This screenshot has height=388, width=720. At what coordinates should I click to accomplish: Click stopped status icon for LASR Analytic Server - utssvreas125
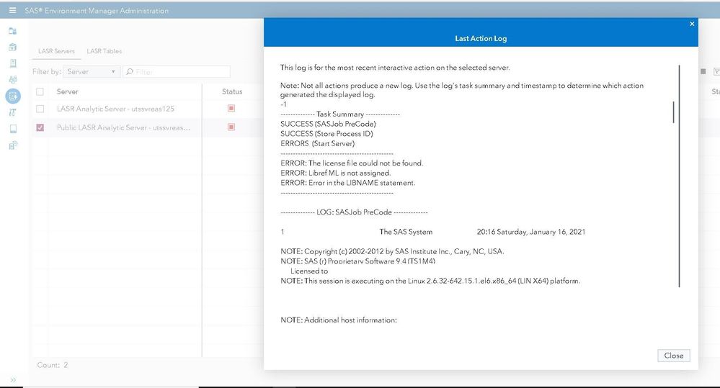231,108
